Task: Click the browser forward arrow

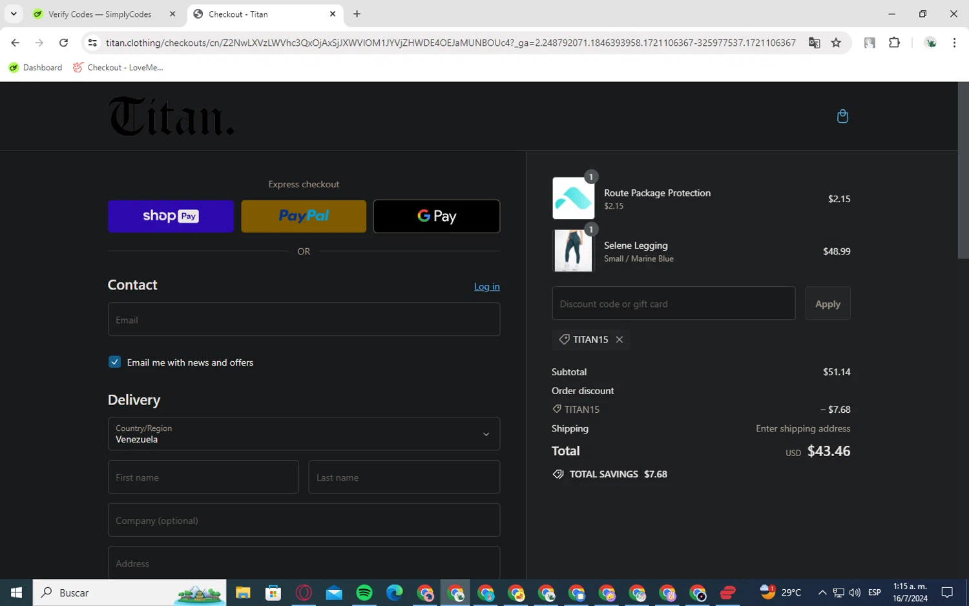Action: (x=39, y=43)
